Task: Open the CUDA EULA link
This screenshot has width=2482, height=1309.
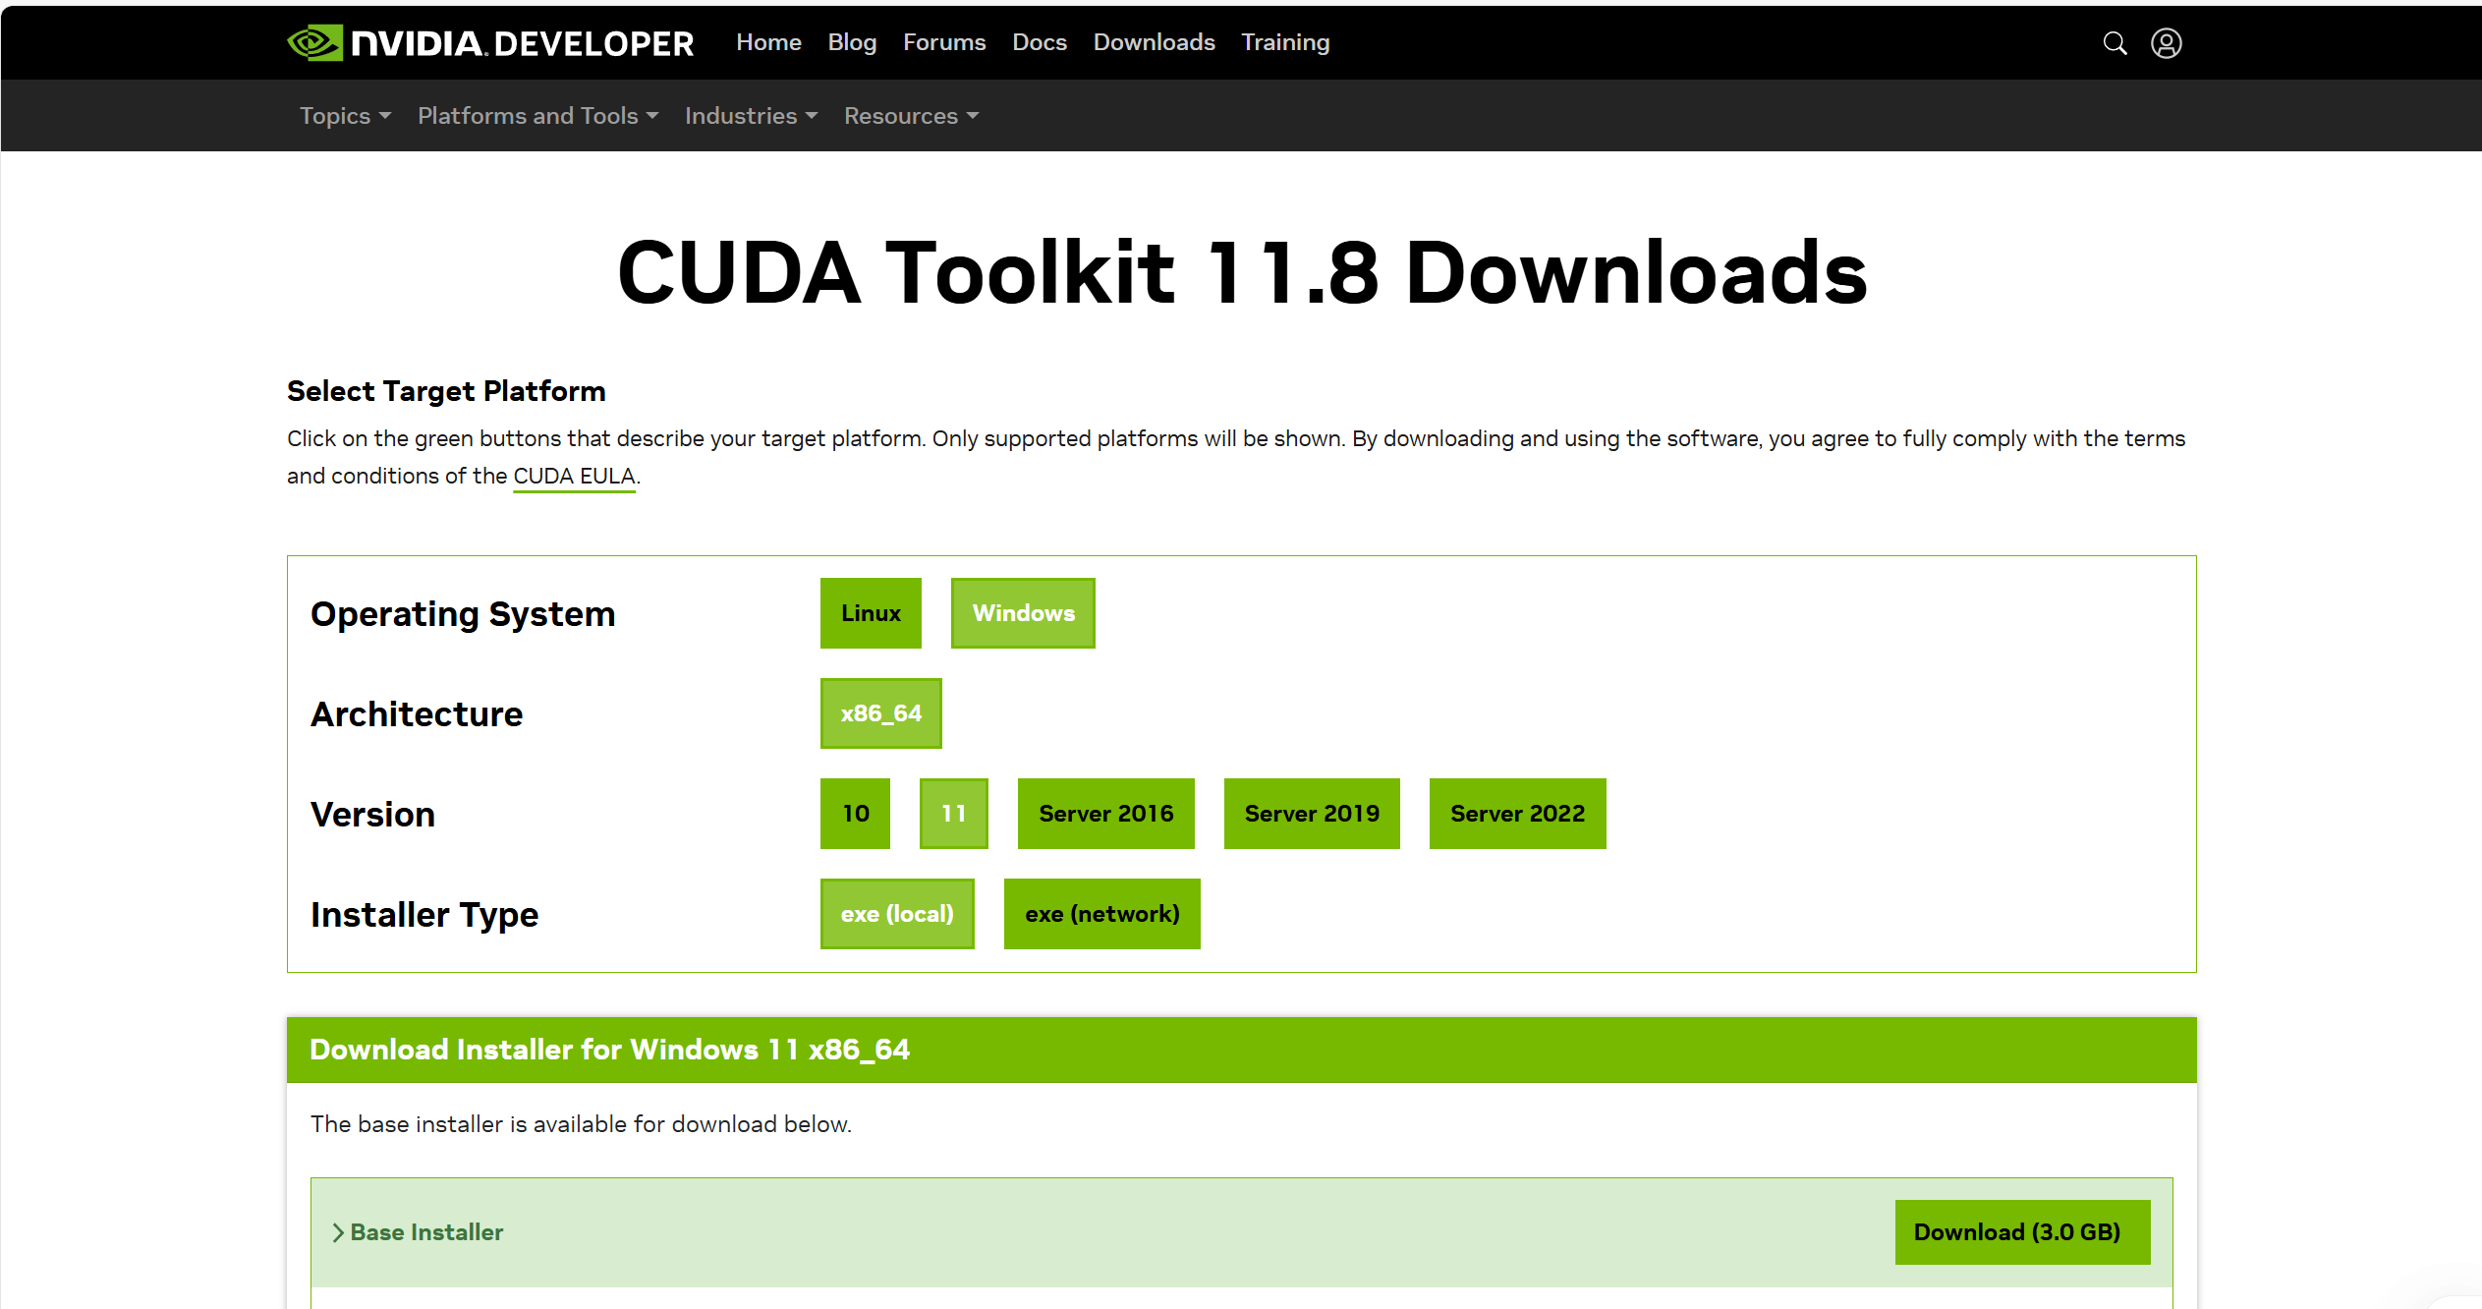Action: (x=574, y=477)
